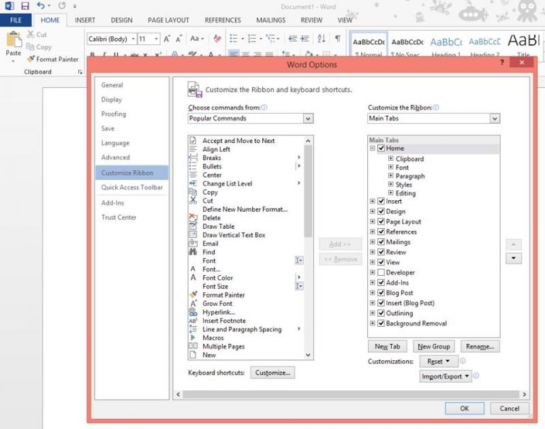Click the Save icon in Quick Access Toolbar
This screenshot has height=429, width=545.
click(x=25, y=5)
